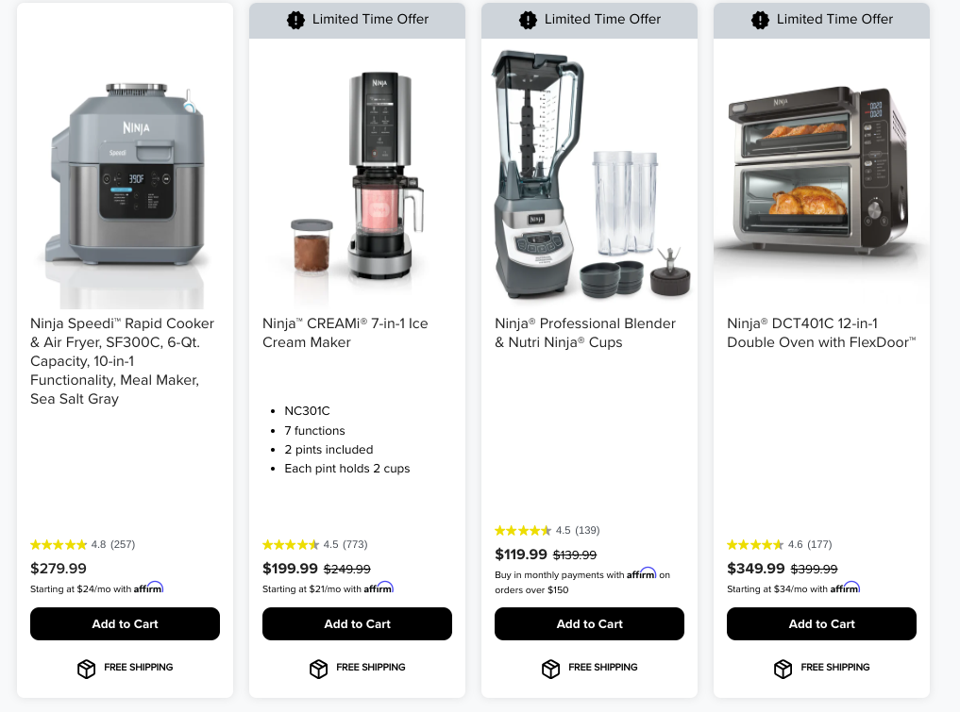Open the Ninja CREAMi 7-in-1 Ice Cream Maker title
The height and width of the screenshot is (712, 960).
345,333
